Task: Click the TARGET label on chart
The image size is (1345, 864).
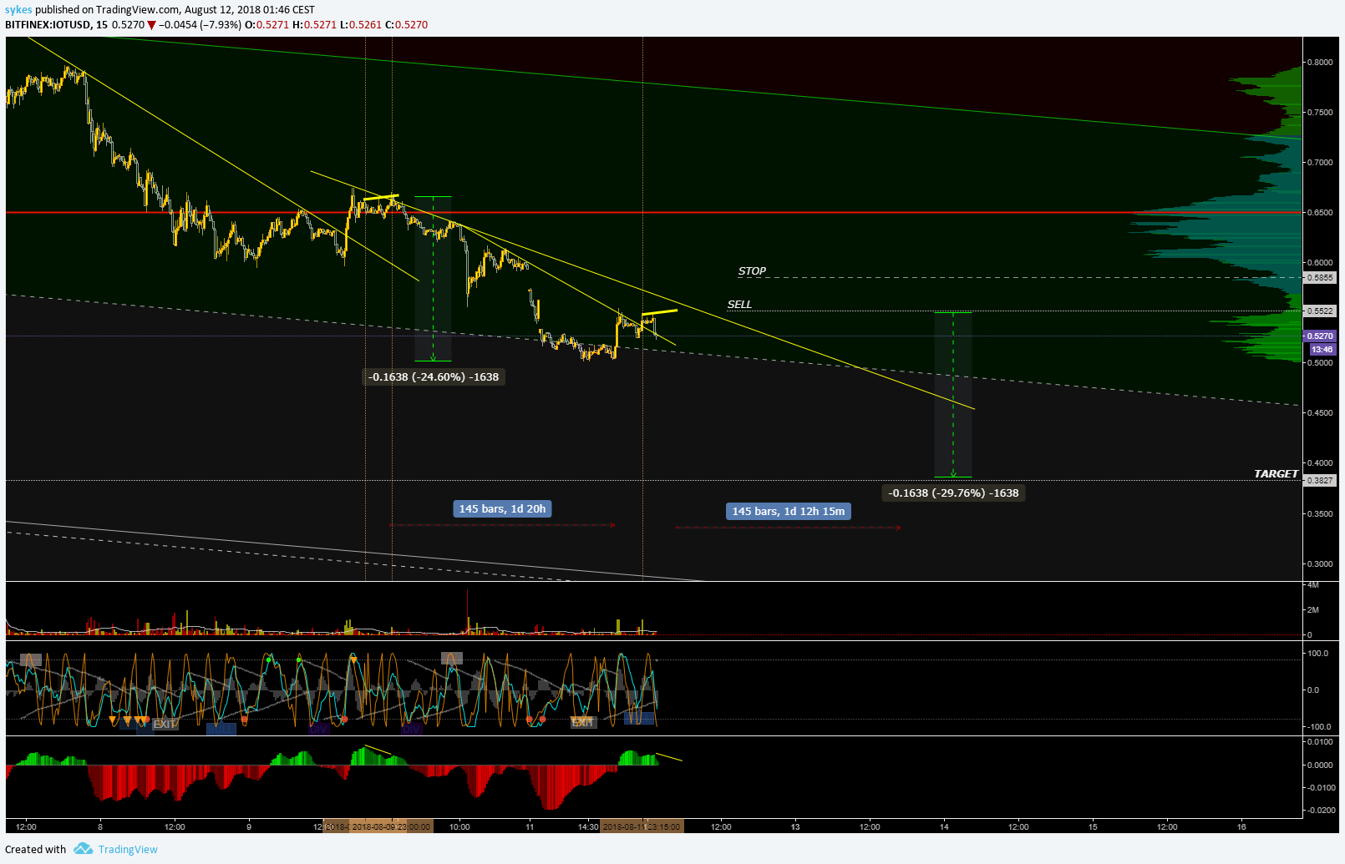Action: [x=1276, y=474]
